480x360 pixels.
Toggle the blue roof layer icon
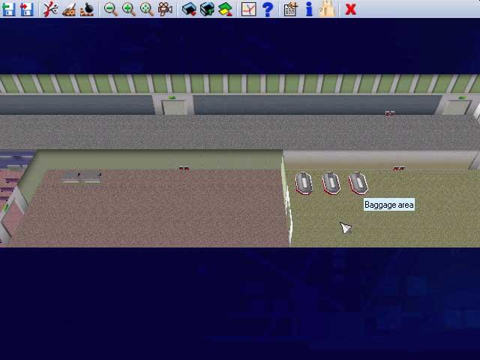[189, 9]
